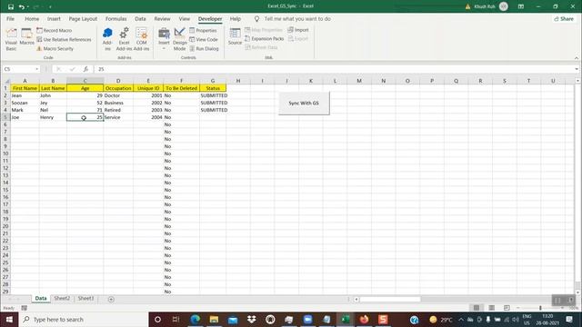Viewport: 582px width, 327px height.
Task: Open Customize Quick Access Toolbar dropdown
Action: 50,6
